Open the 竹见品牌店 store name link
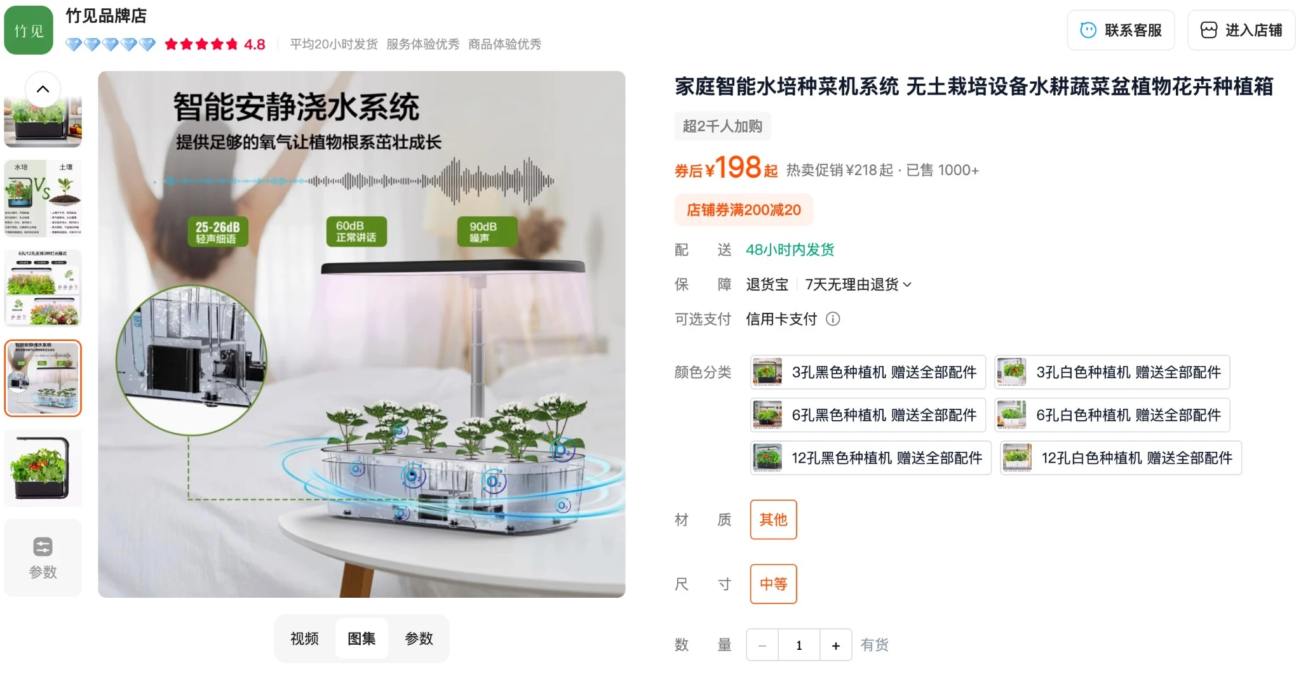This screenshot has height=679, width=1301. pos(106,16)
